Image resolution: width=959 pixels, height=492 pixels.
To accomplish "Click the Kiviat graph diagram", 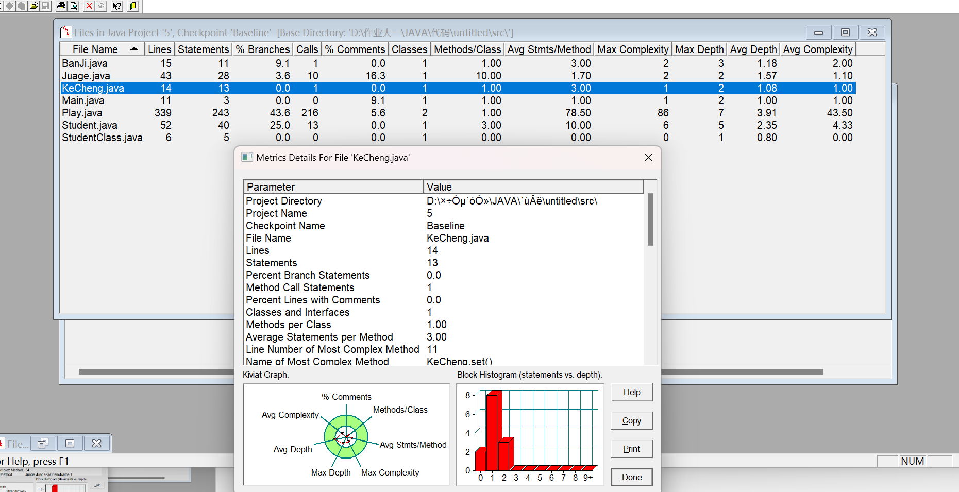I will coord(346,435).
